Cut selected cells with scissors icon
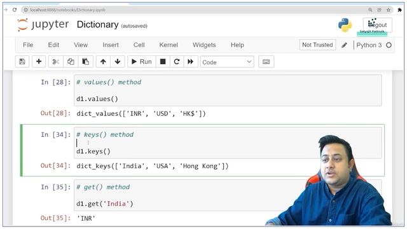This screenshot has height=229, width=407. click(56, 62)
